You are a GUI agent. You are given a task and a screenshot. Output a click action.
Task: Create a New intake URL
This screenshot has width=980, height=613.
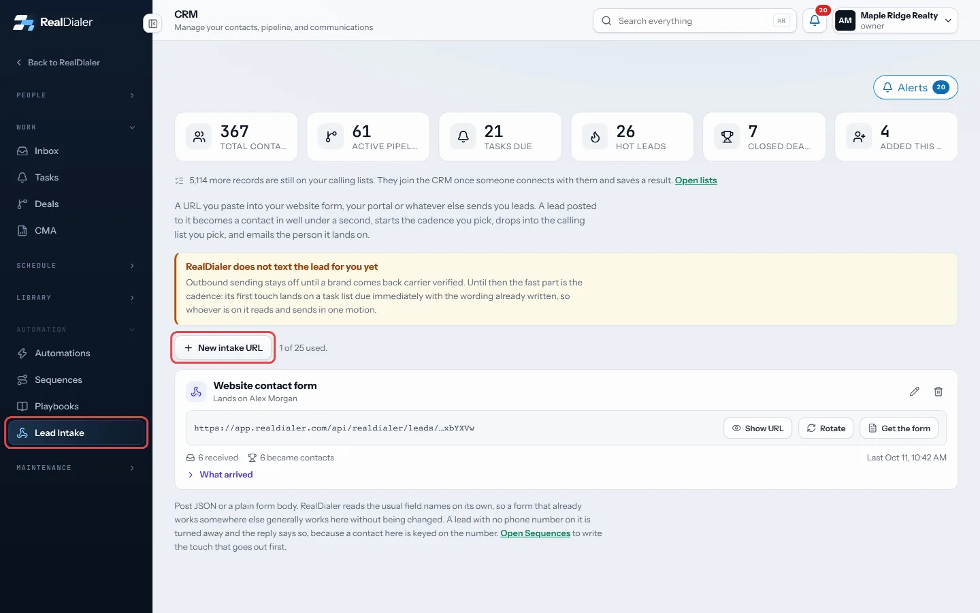tap(223, 348)
